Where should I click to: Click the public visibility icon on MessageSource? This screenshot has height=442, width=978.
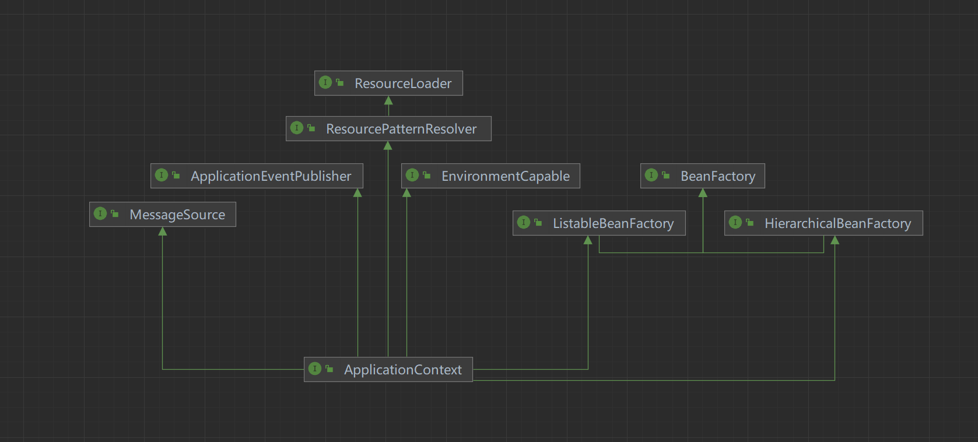pyautogui.click(x=115, y=213)
